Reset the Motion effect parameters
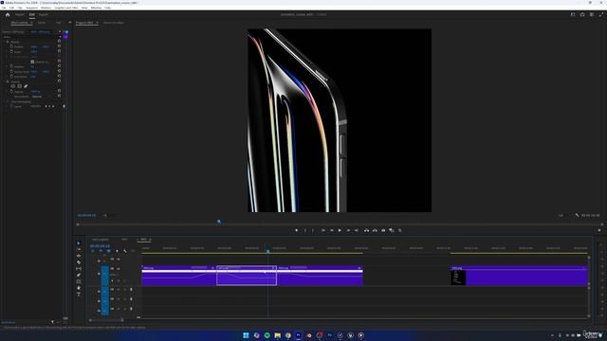This screenshot has width=607, height=341. coord(59,42)
